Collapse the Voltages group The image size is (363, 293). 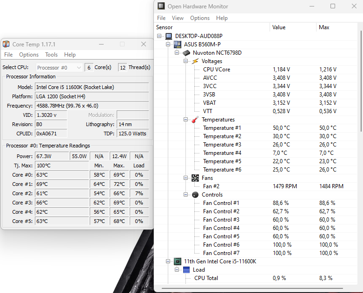[x=185, y=61]
